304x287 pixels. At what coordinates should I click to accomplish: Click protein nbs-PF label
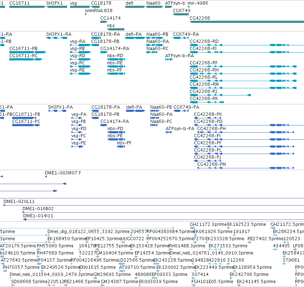pyautogui.click(x=124, y=143)
